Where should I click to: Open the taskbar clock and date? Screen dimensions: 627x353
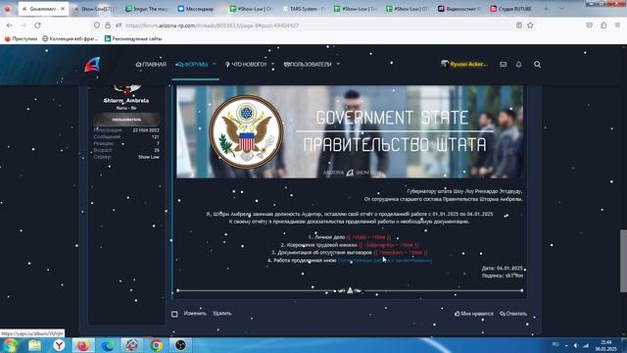(x=606, y=345)
